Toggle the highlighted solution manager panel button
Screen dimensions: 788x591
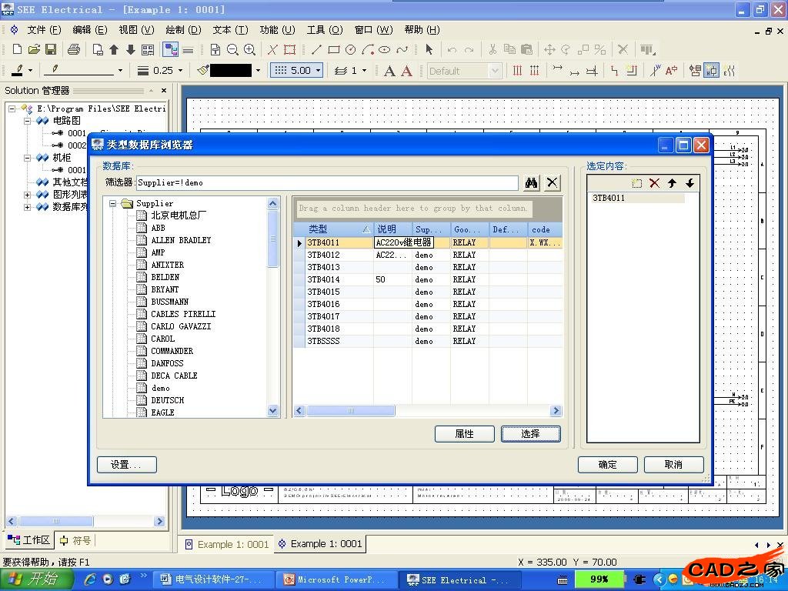pos(171,49)
